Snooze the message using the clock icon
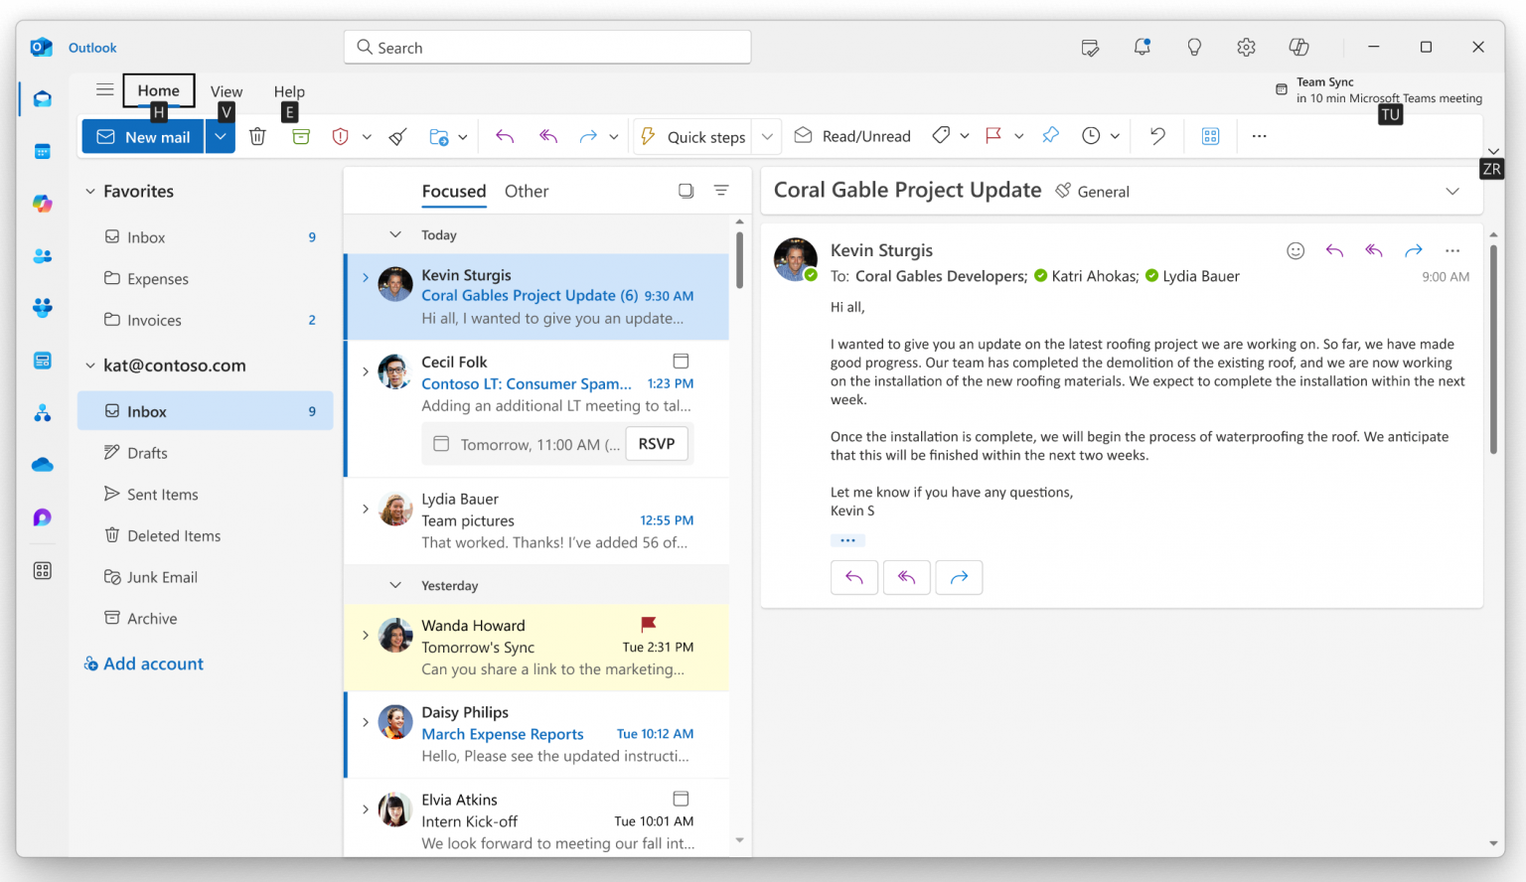 pyautogui.click(x=1091, y=136)
